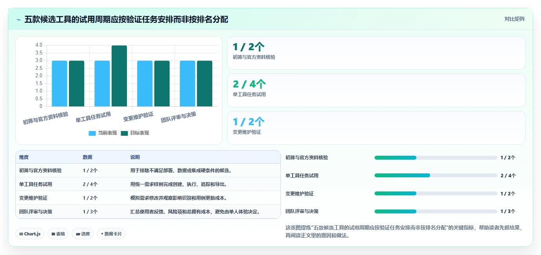This screenshot has height=255, width=541.
Task: Click table cell 单工具任务试用
Action: 36,184
